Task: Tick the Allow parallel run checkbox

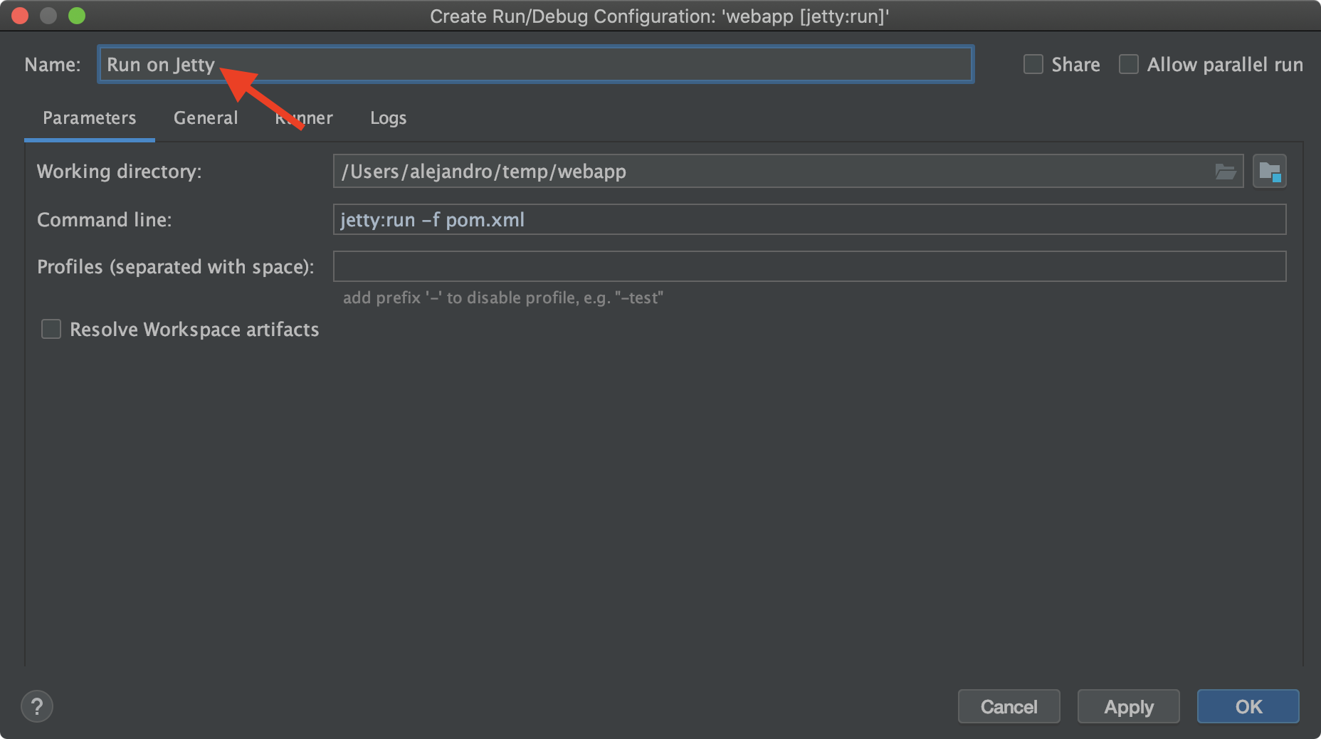Action: click(x=1129, y=65)
